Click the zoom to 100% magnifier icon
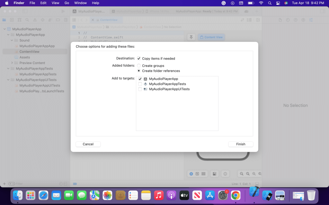 pos(248,174)
